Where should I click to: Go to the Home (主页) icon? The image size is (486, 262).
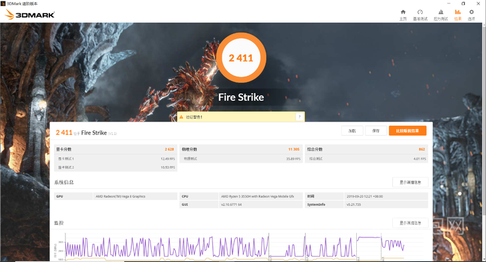pos(403,12)
